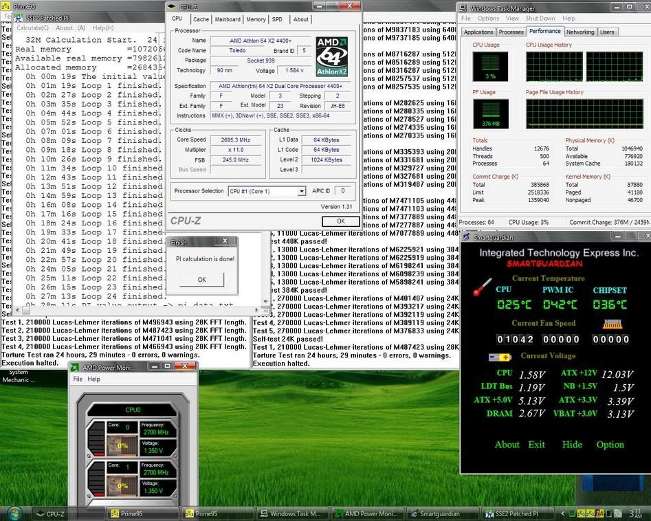Open the Options menu in Task Manager

(488, 19)
